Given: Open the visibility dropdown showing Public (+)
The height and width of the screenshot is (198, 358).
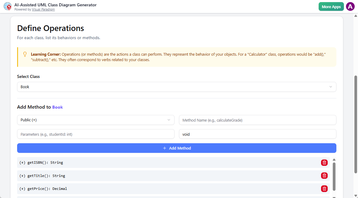Looking at the screenshot, I should click(x=96, y=120).
